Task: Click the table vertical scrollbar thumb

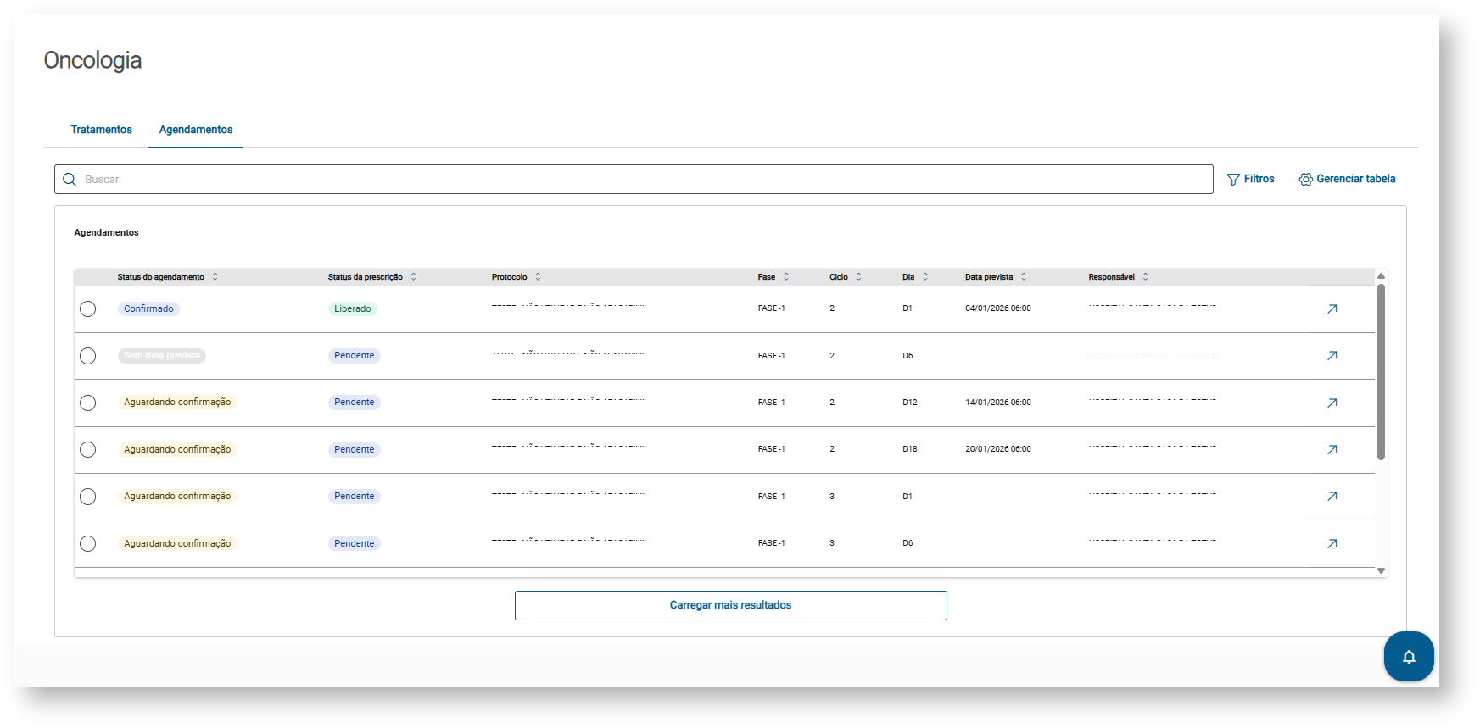Action: pos(1381,373)
